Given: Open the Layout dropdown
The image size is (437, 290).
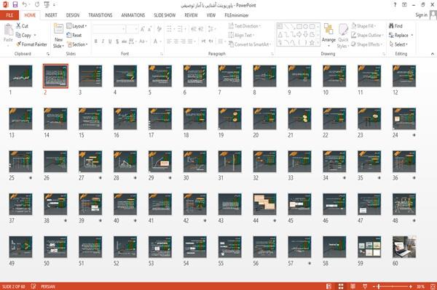Looking at the screenshot, I should pyautogui.click(x=76, y=26).
